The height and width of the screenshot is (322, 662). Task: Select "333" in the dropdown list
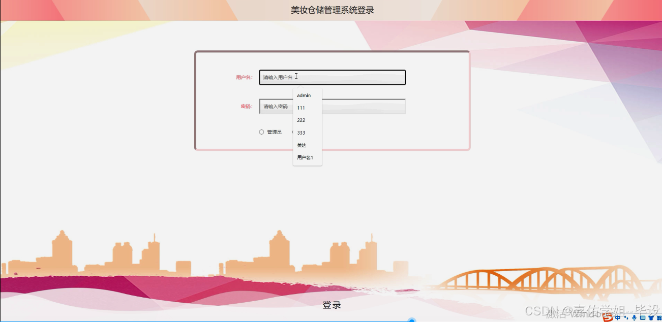(300, 133)
